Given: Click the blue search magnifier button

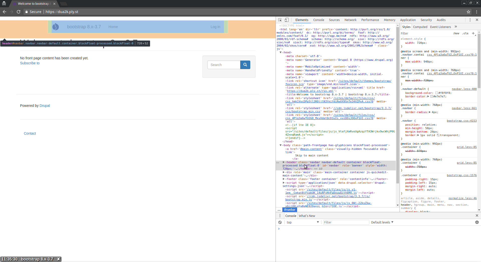Looking at the screenshot, I should pyautogui.click(x=245, y=65).
